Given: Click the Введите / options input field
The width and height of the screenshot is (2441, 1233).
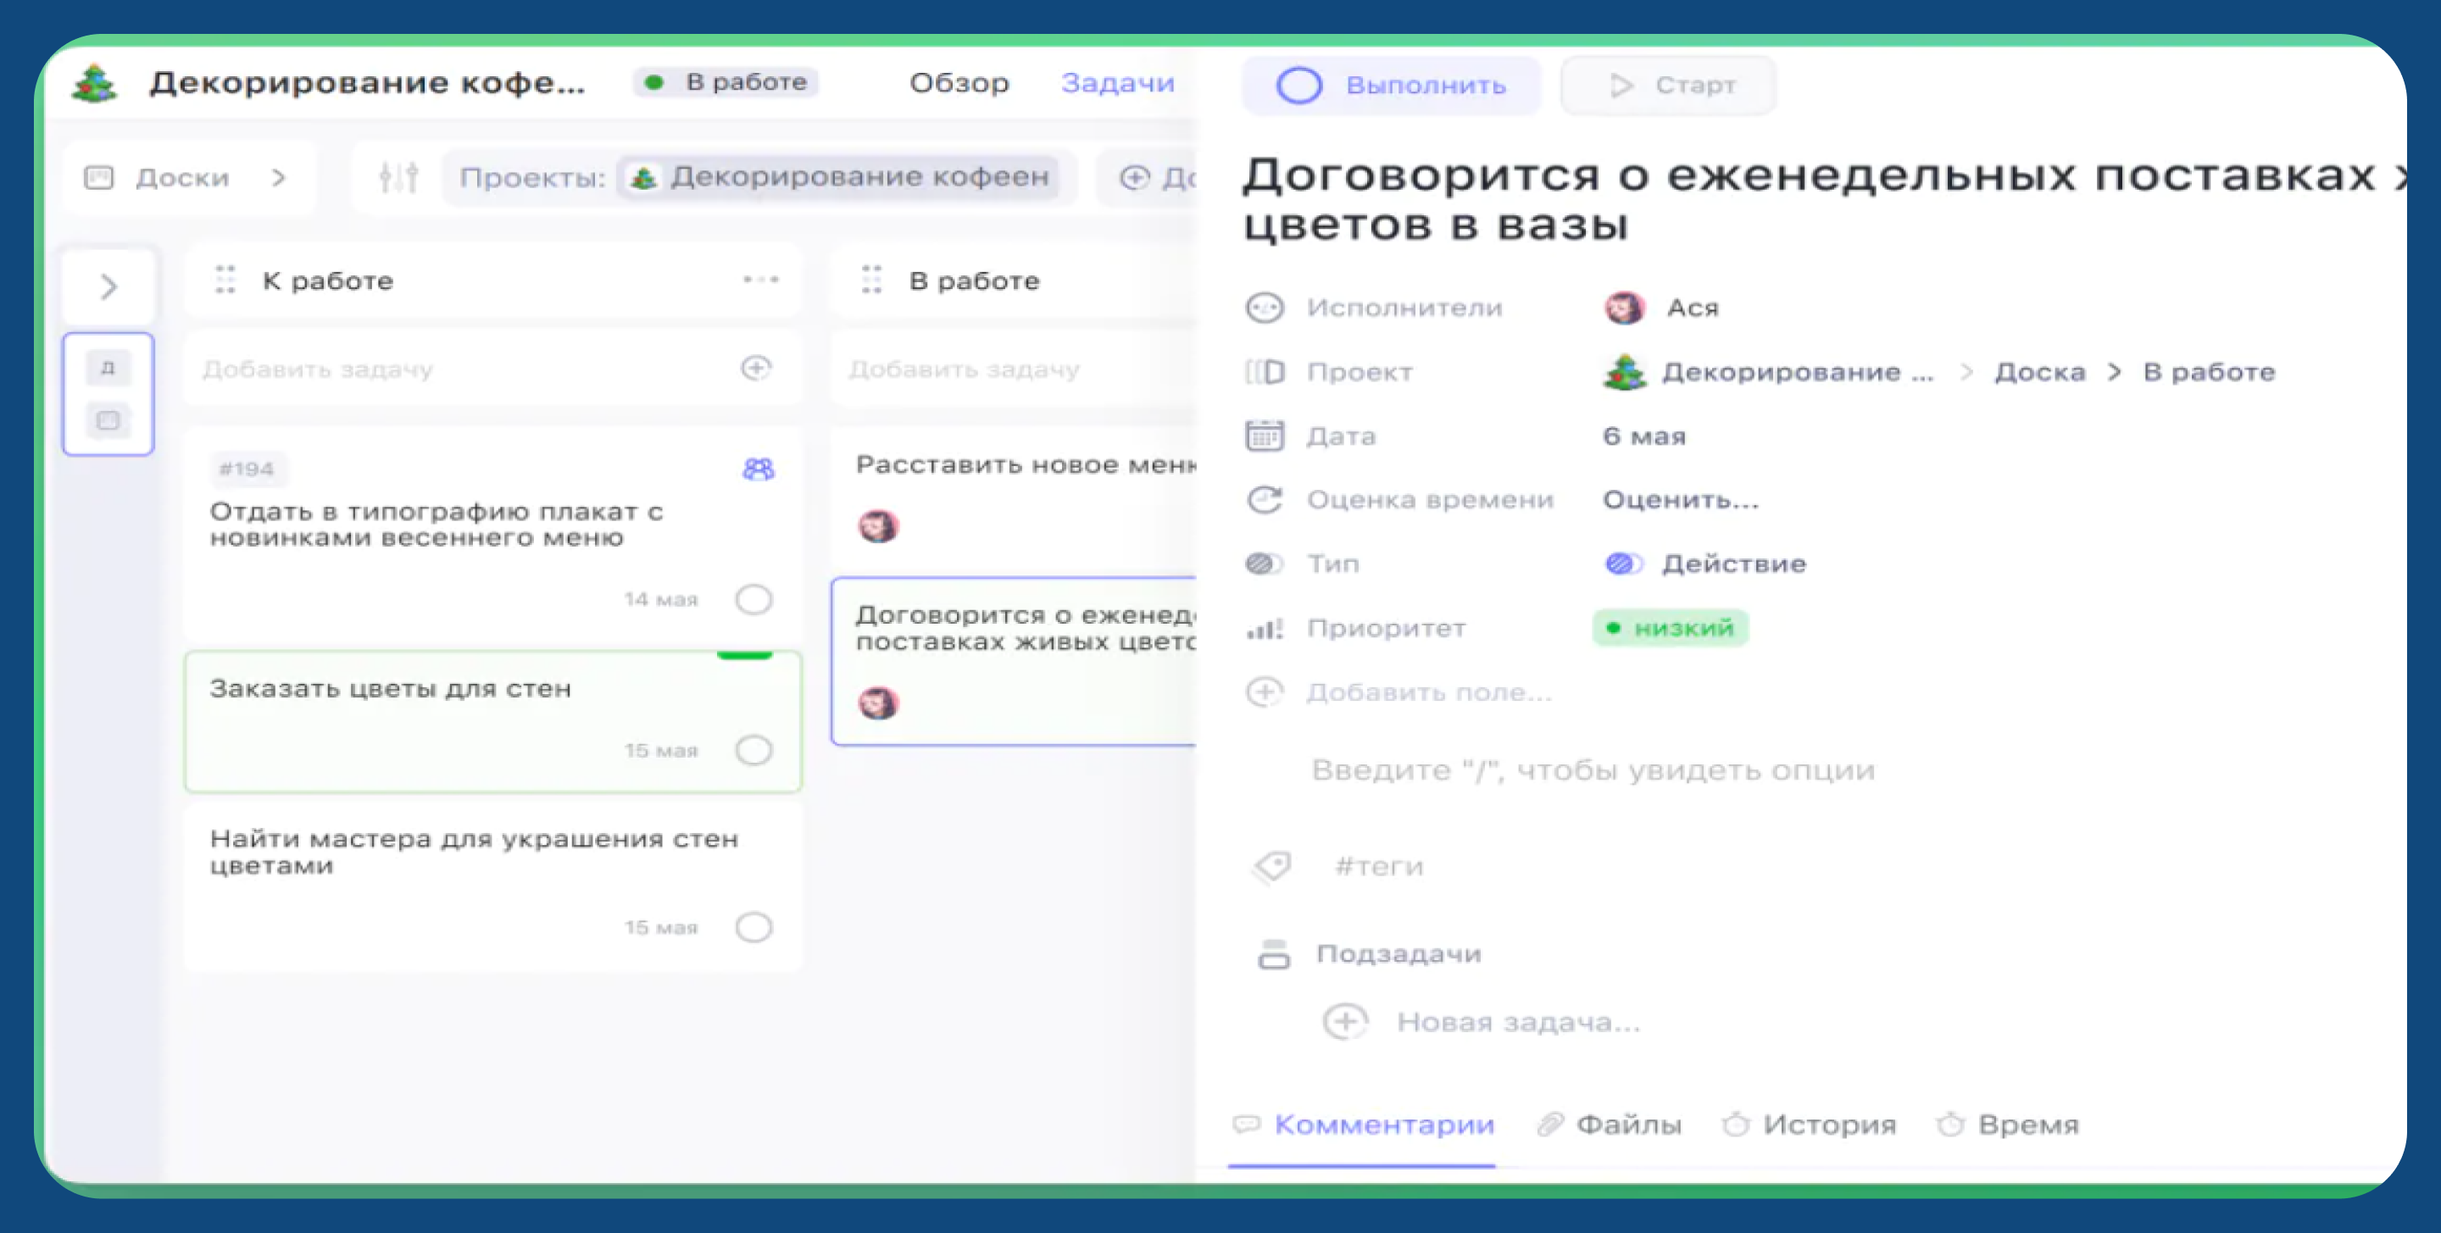Looking at the screenshot, I should pos(1592,769).
